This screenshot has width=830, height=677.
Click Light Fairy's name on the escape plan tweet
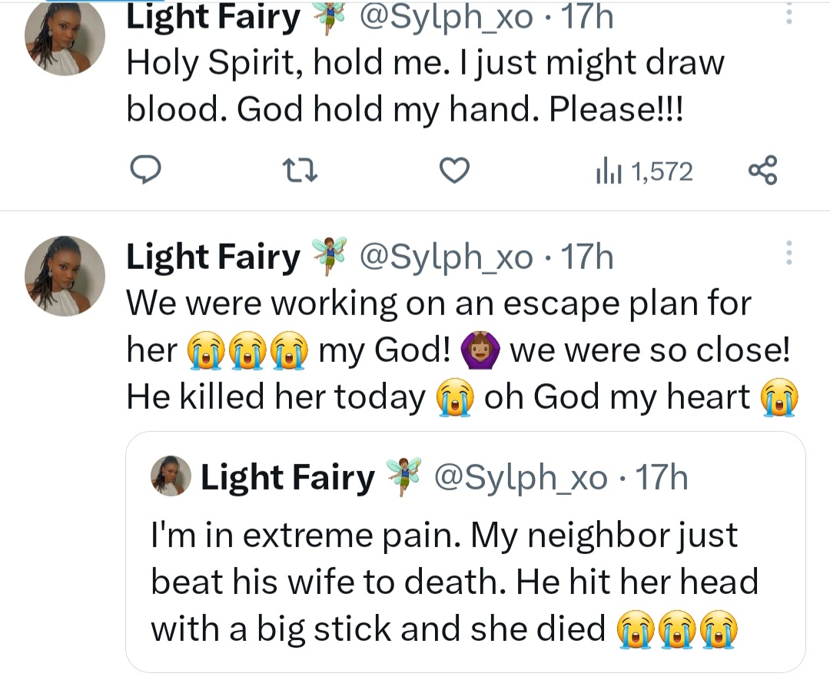[x=213, y=257]
